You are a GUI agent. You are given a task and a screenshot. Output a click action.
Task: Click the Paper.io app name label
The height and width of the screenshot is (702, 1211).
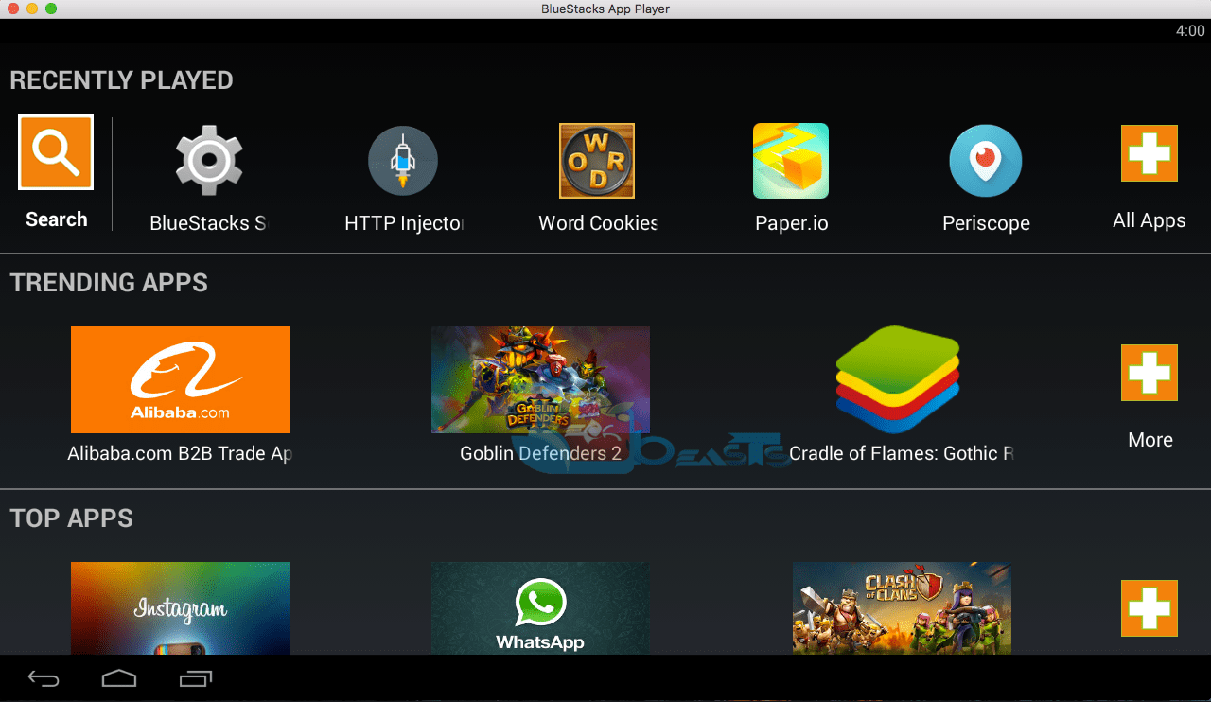792,224
